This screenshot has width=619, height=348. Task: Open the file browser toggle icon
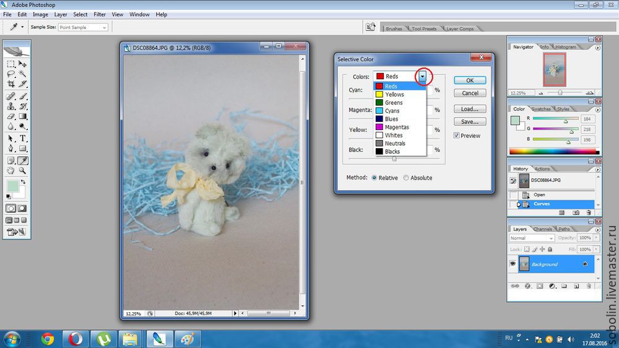click(370, 27)
